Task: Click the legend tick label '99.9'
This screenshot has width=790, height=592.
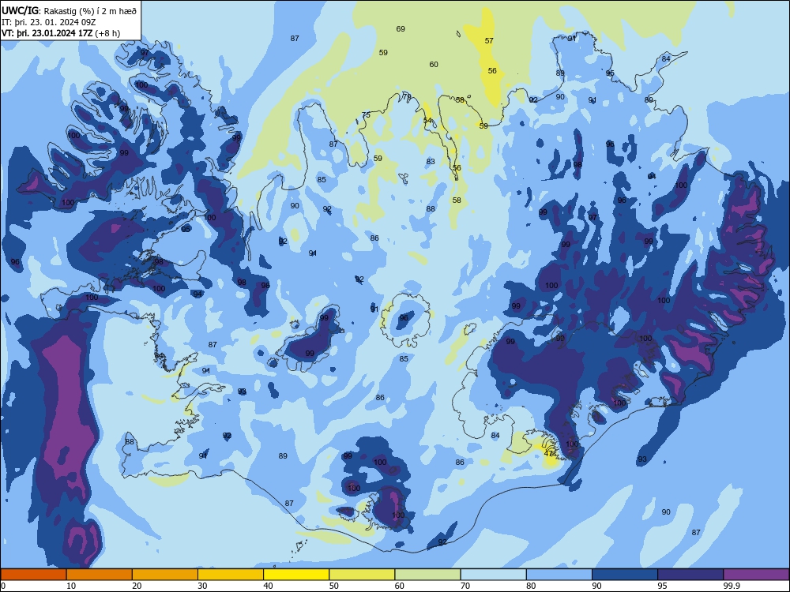Action: click(732, 586)
